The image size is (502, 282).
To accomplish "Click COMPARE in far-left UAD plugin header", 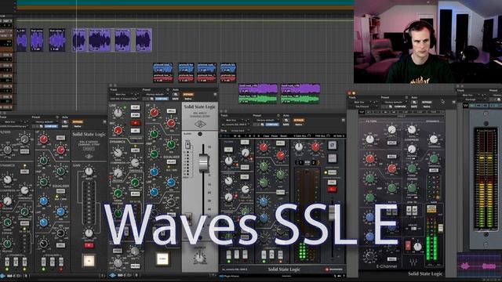I will 51,126.
